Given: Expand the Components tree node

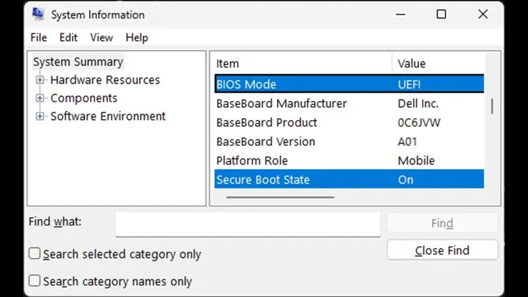Looking at the screenshot, I should pyautogui.click(x=40, y=98).
